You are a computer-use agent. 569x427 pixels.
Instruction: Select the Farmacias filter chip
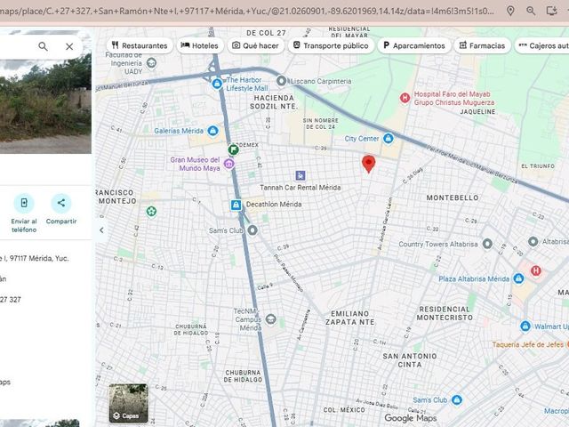pyautogui.click(x=482, y=45)
